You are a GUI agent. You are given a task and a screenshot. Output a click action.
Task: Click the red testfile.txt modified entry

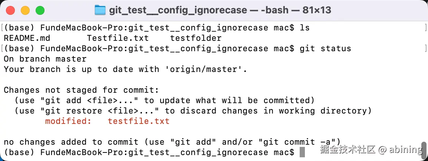[139, 121]
